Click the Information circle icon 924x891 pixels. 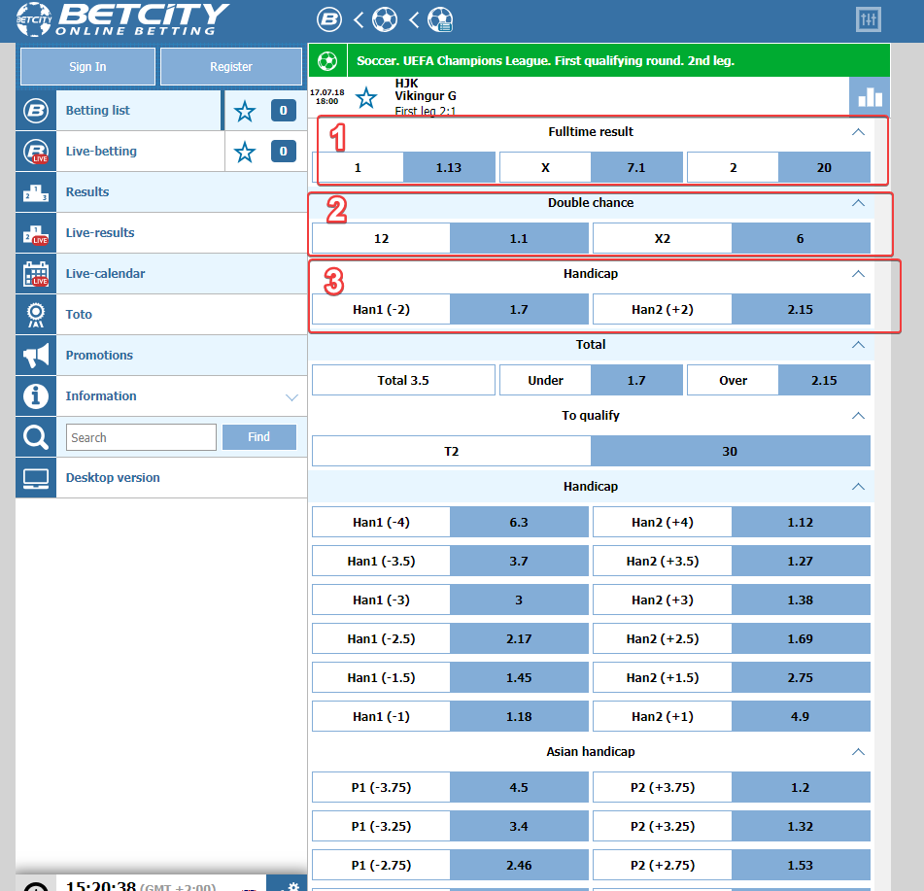36,396
